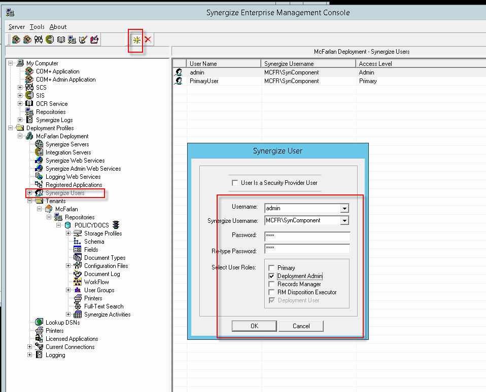Select the Document Types node icon
The height and width of the screenshot is (392, 486).
(x=78, y=257)
